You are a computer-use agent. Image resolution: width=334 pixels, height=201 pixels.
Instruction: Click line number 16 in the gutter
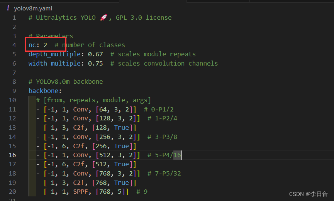pos(12,155)
